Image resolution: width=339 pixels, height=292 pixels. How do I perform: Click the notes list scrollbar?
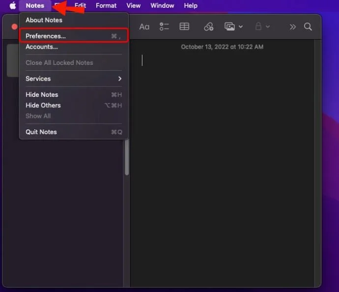(127, 157)
